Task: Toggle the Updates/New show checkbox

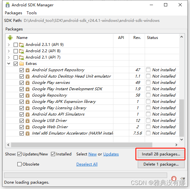Action: coord(20,154)
